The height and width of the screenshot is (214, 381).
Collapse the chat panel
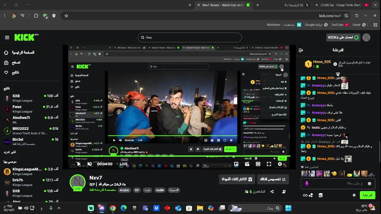(x=301, y=50)
